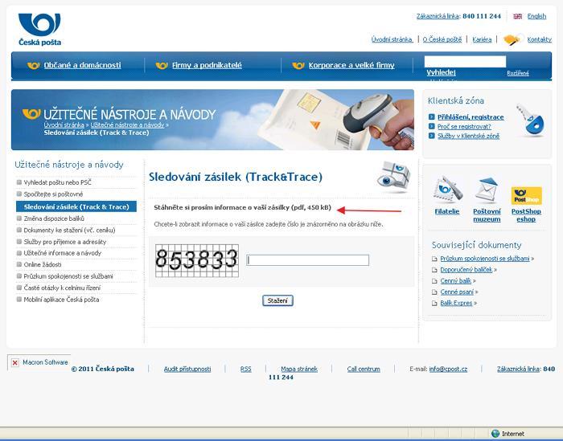Screen dimensions: 563x441
Task: Click breadcrumb Úvodní stránka in banner
Action: point(64,125)
